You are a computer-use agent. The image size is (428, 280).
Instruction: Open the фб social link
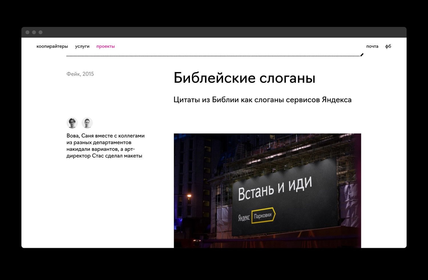pos(388,46)
